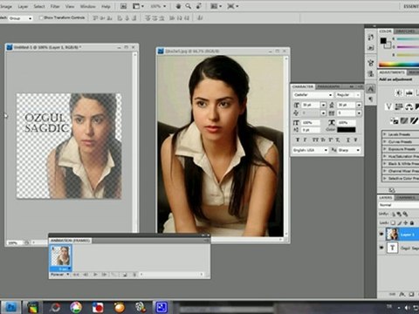Add a Levels adjustment icon
Image resolution: width=419 pixels, height=314 pixels.
click(409, 93)
